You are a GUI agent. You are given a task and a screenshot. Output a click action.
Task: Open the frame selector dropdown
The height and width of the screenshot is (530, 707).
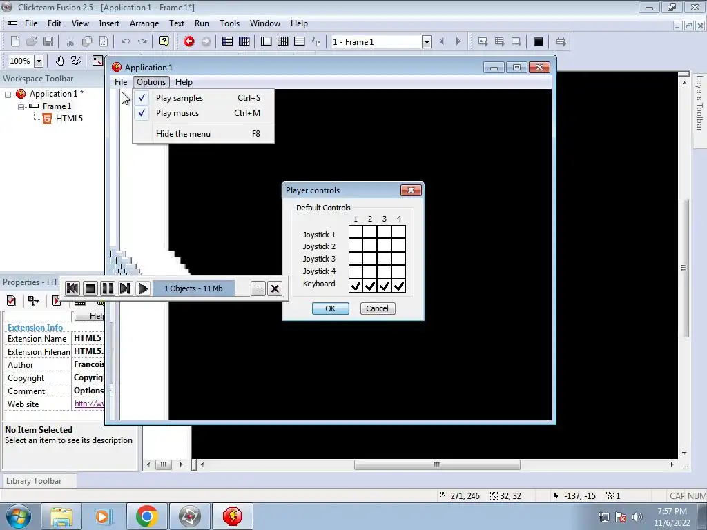(x=426, y=42)
